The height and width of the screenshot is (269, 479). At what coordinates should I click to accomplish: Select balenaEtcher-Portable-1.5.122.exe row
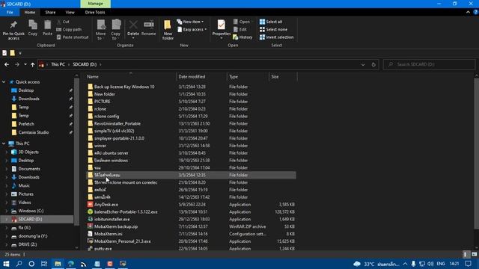pyautogui.click(x=191, y=211)
